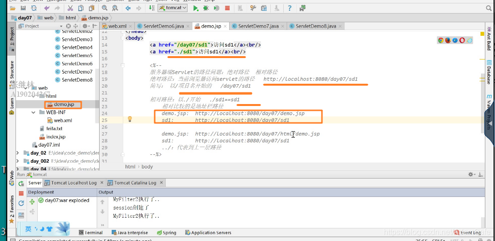Close the Tomcat Catalina Log tab
Viewport: 495px width, 241px height.
point(161,183)
